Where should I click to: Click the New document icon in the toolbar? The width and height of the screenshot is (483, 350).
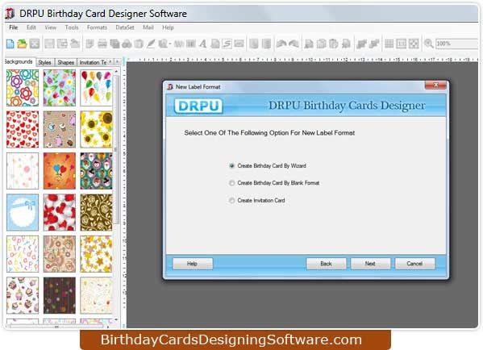10,44
